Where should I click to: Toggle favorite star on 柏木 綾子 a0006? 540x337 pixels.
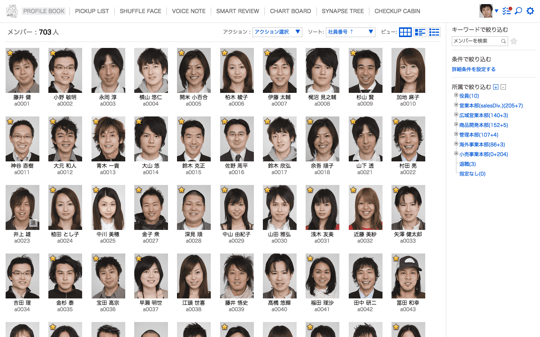(225, 53)
